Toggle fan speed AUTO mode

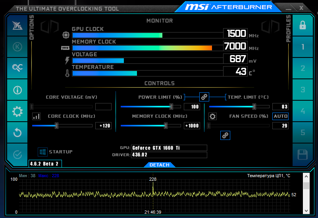point(280,116)
